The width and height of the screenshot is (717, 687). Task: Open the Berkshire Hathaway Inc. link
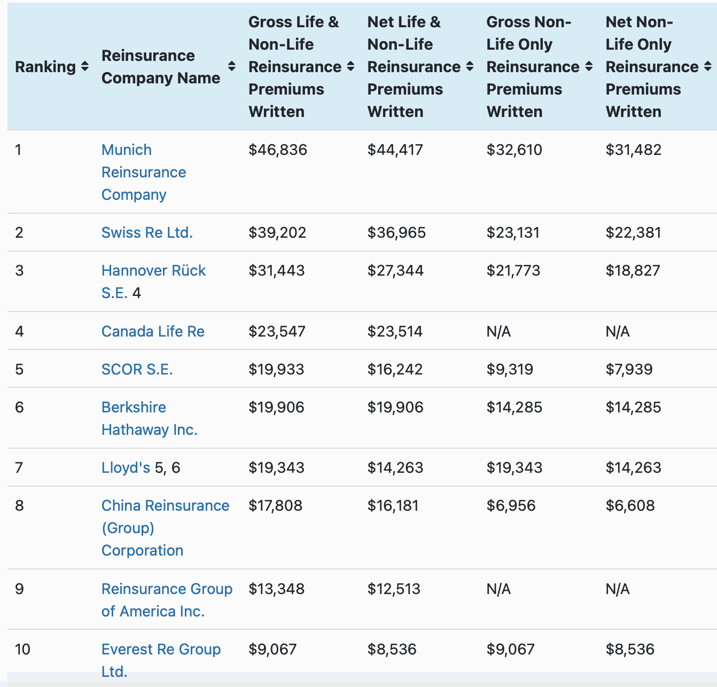tap(149, 418)
